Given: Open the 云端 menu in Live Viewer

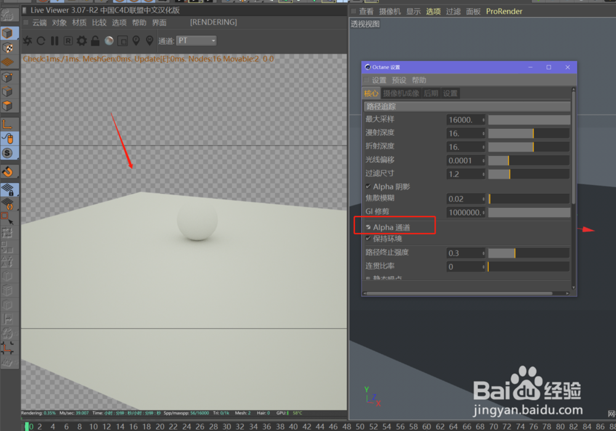Looking at the screenshot, I should (x=39, y=22).
